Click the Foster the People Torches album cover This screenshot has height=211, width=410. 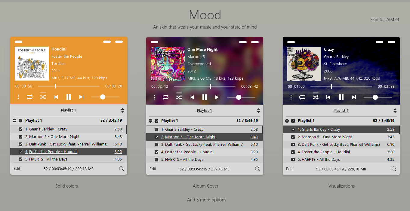[x=32, y=63]
